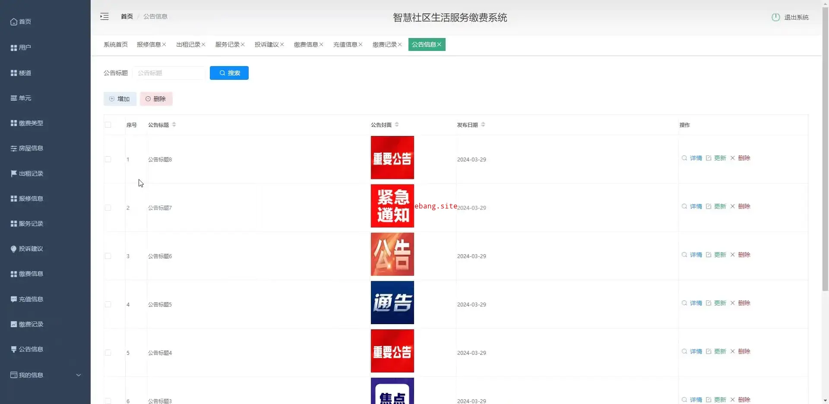Image resolution: width=829 pixels, height=404 pixels.
Task: Close the 报修信息 tab with its X icon
Action: 164,44
